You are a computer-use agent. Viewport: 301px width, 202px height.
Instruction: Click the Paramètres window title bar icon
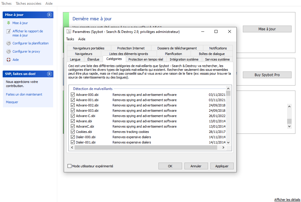point(68,31)
